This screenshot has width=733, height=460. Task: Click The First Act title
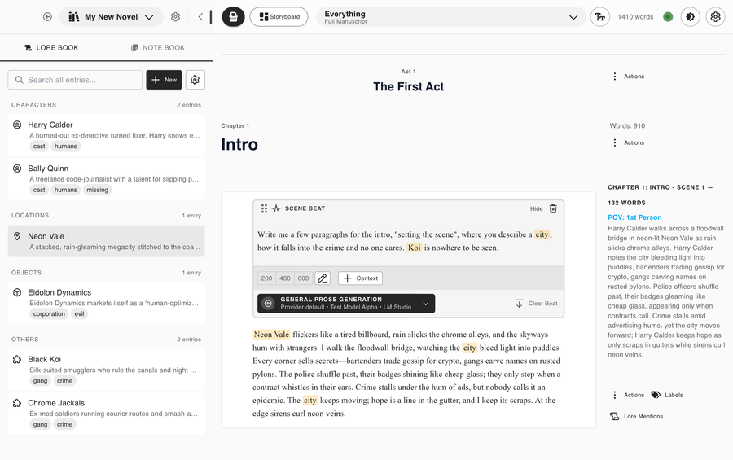[x=409, y=87]
